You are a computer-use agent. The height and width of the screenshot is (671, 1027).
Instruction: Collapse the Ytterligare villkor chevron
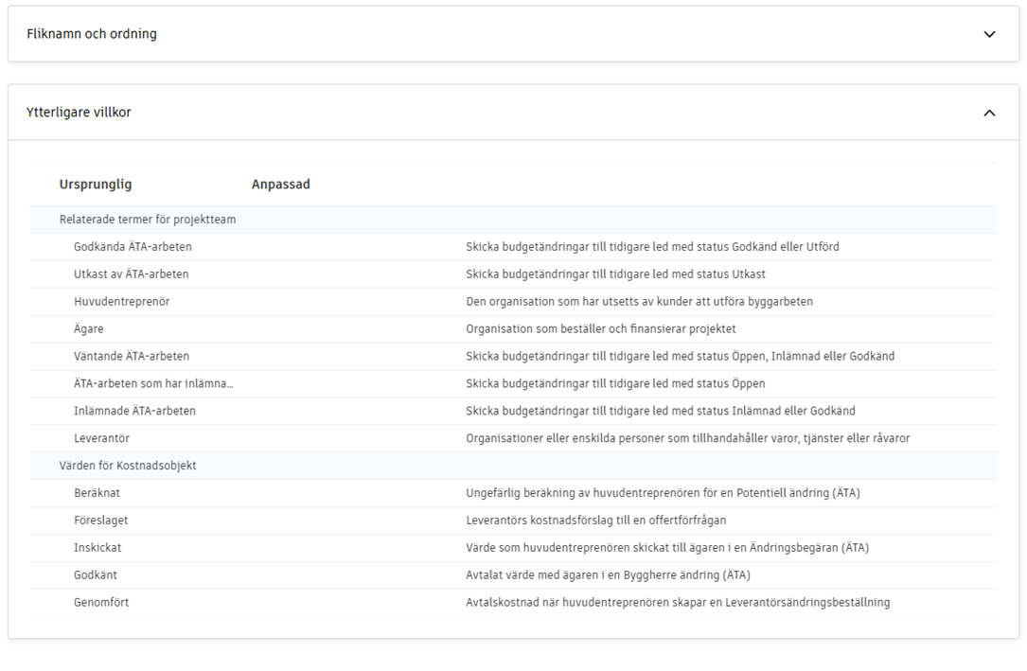click(x=989, y=113)
